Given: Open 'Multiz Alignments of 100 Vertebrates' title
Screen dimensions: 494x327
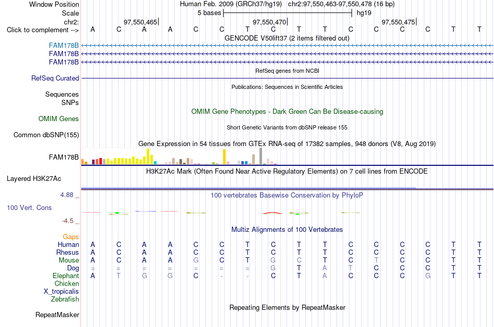Looking at the screenshot, I should pyautogui.click(x=287, y=230).
